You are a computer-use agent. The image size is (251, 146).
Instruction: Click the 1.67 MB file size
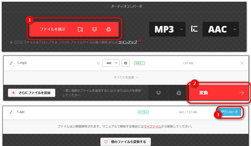click(x=188, y=63)
